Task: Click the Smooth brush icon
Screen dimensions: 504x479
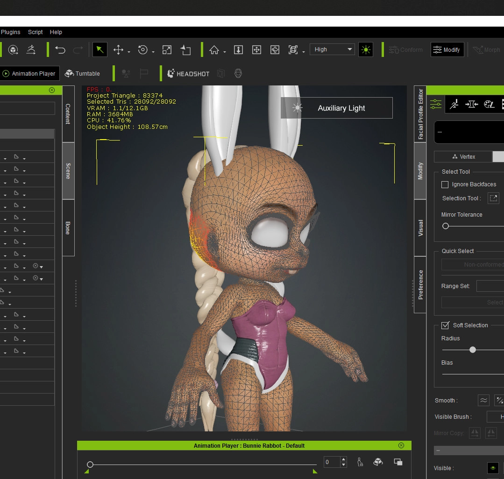Action: click(483, 400)
